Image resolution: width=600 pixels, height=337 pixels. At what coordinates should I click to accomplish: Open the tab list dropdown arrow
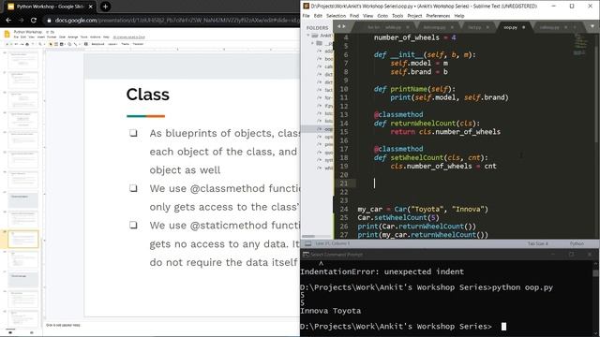[x=592, y=26]
